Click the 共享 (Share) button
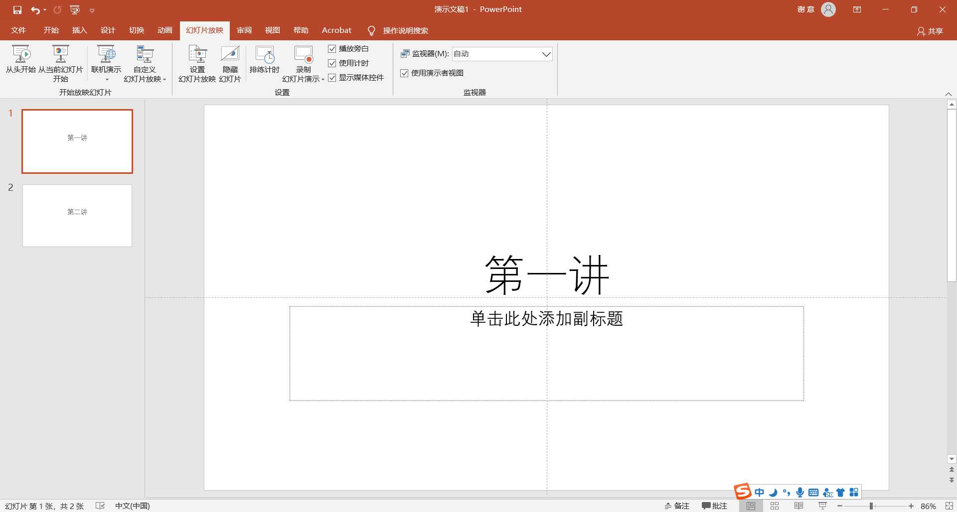This screenshot has width=957, height=512. coord(930,31)
